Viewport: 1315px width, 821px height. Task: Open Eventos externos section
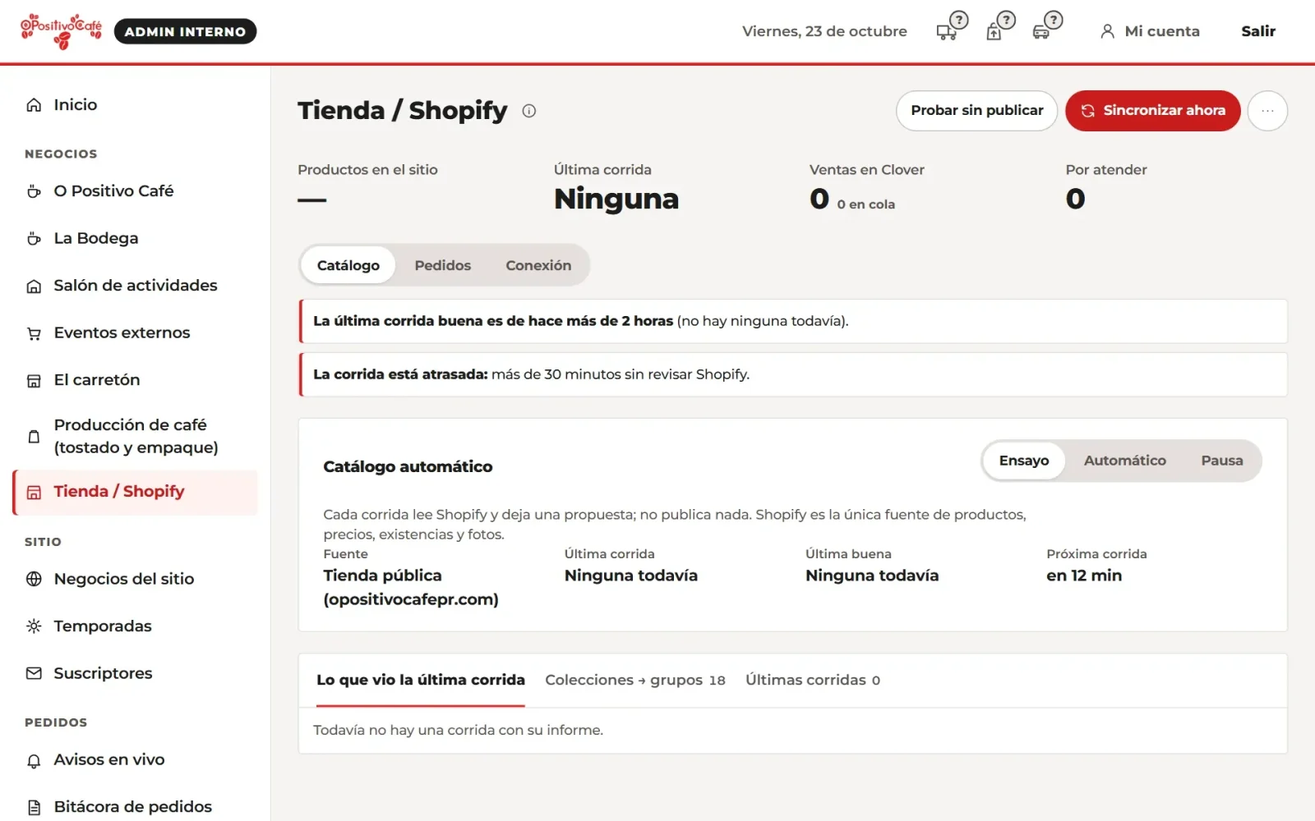coord(135,333)
